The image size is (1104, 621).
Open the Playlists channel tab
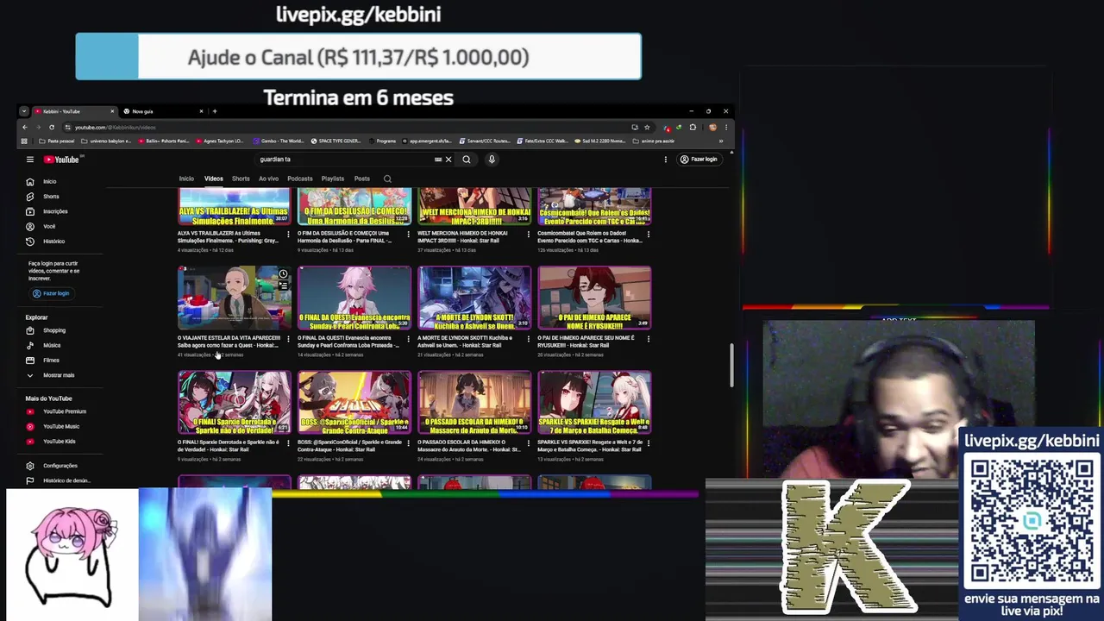coord(333,179)
